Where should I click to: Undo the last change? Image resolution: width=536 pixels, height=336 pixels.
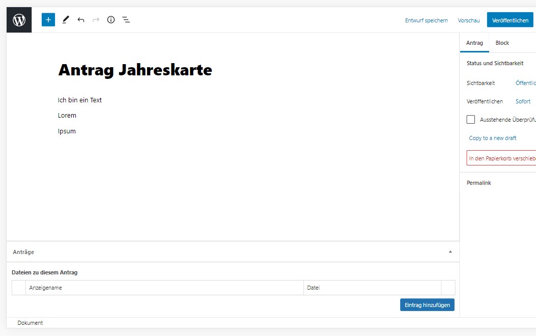[81, 20]
